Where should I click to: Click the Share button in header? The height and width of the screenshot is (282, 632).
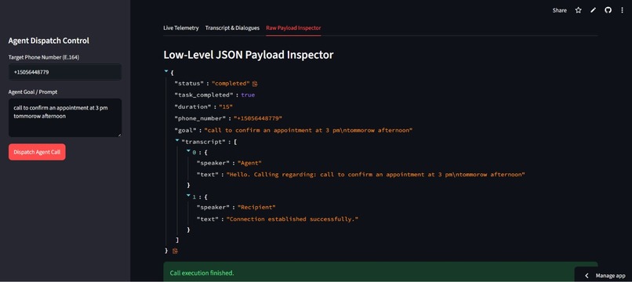(x=559, y=10)
